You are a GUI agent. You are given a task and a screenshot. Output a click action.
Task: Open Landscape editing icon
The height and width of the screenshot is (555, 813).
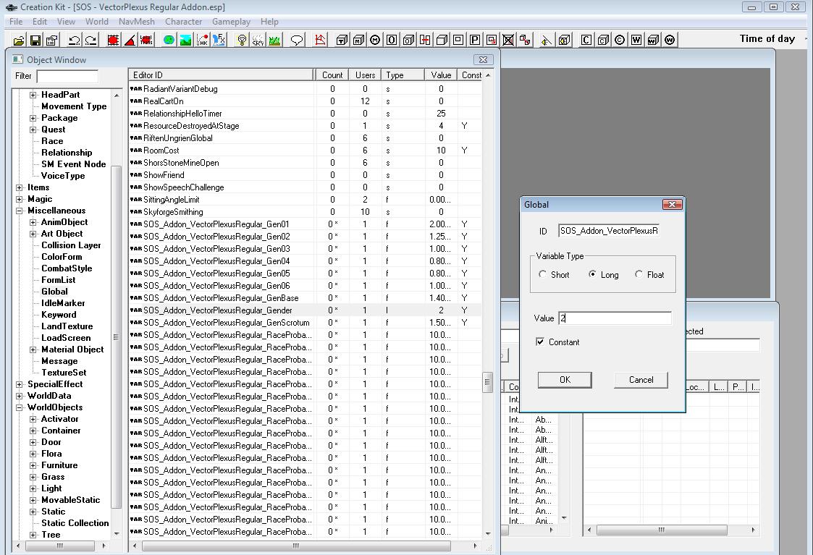[185, 40]
